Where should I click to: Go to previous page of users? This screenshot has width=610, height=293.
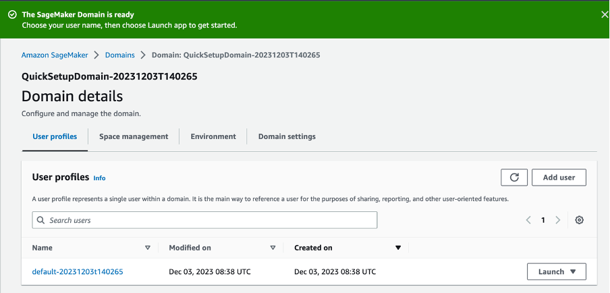click(528, 220)
